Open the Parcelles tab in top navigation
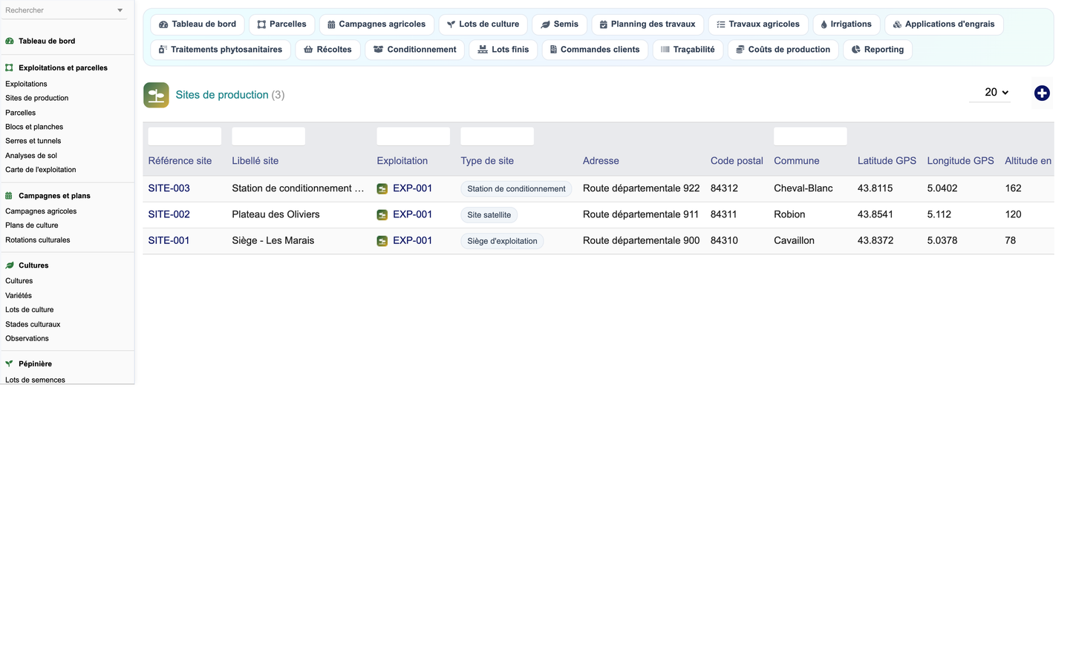The height and width of the screenshot is (663, 1073). click(282, 24)
